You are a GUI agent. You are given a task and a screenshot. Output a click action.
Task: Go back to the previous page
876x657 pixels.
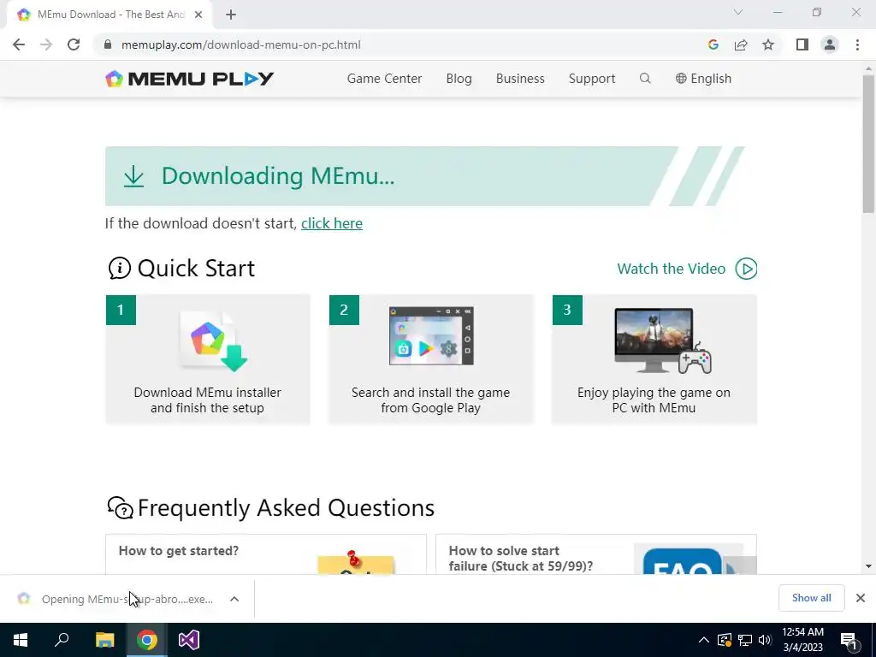pos(19,44)
